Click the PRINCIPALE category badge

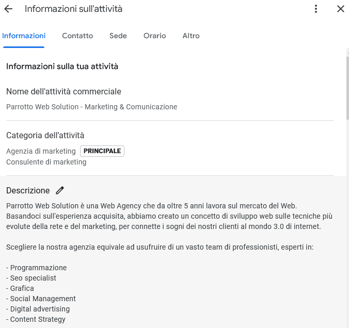pos(102,151)
